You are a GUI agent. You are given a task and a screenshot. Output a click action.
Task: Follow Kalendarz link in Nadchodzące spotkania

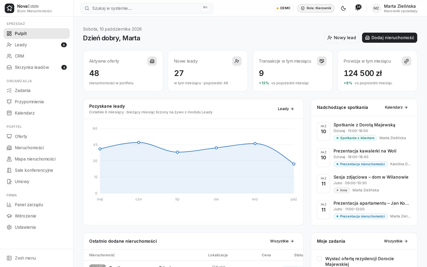click(396, 107)
